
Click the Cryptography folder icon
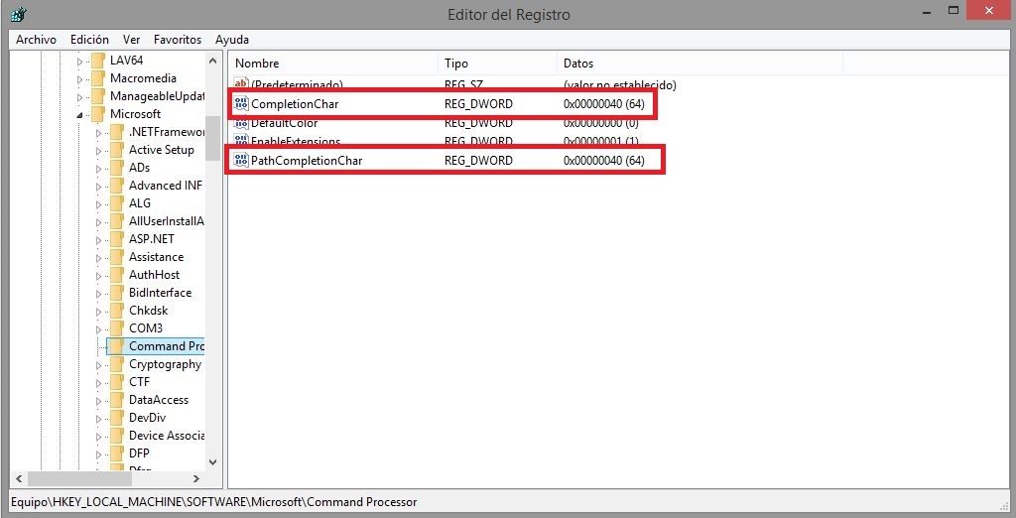117,364
